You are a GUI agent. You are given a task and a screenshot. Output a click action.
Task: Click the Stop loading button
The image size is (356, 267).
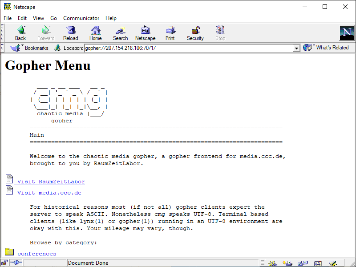click(x=220, y=33)
